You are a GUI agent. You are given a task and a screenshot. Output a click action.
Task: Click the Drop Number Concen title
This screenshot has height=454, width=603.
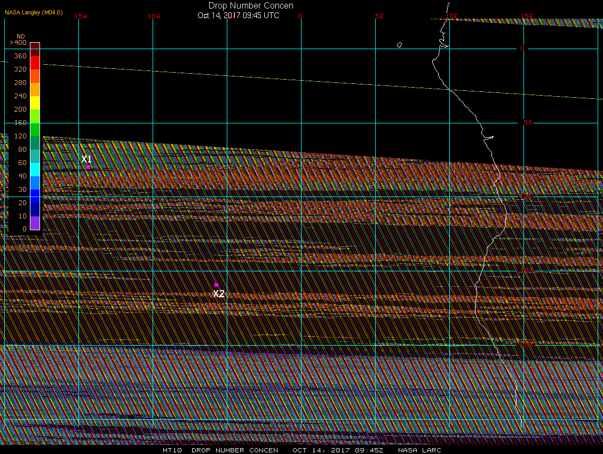(x=251, y=6)
